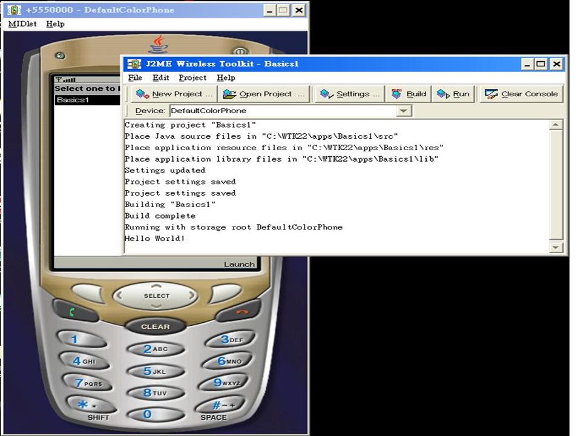Tap the 4 GHI key on the phone keypad
Viewport: 581px width, 436px height.
pyautogui.click(x=85, y=361)
